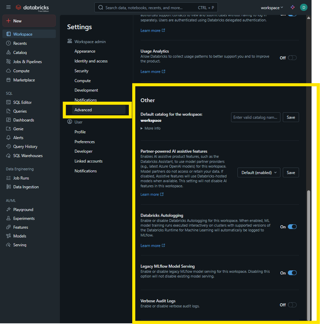Screen dimensions: 320x324
Task: Click the Playground icon
Action: (8, 210)
